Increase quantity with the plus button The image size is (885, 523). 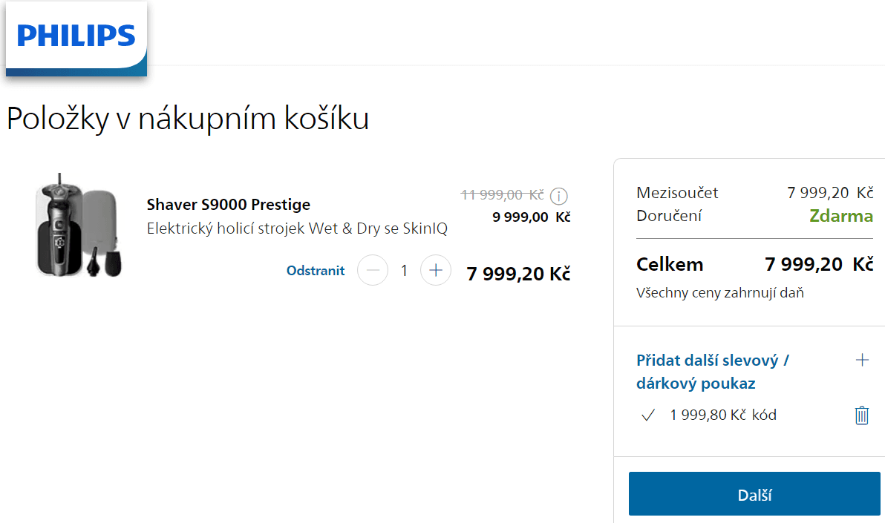click(436, 271)
